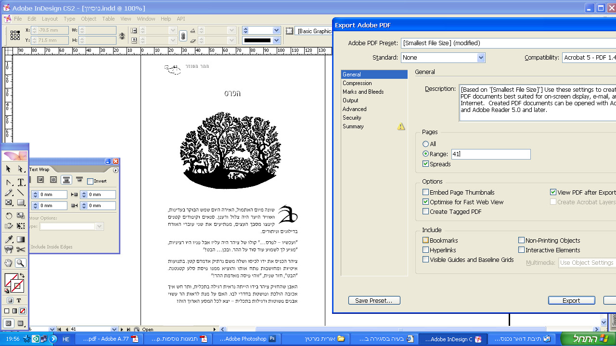Check the Hyperlinks include option
Image resolution: width=616 pixels, height=346 pixels.
[425, 250]
